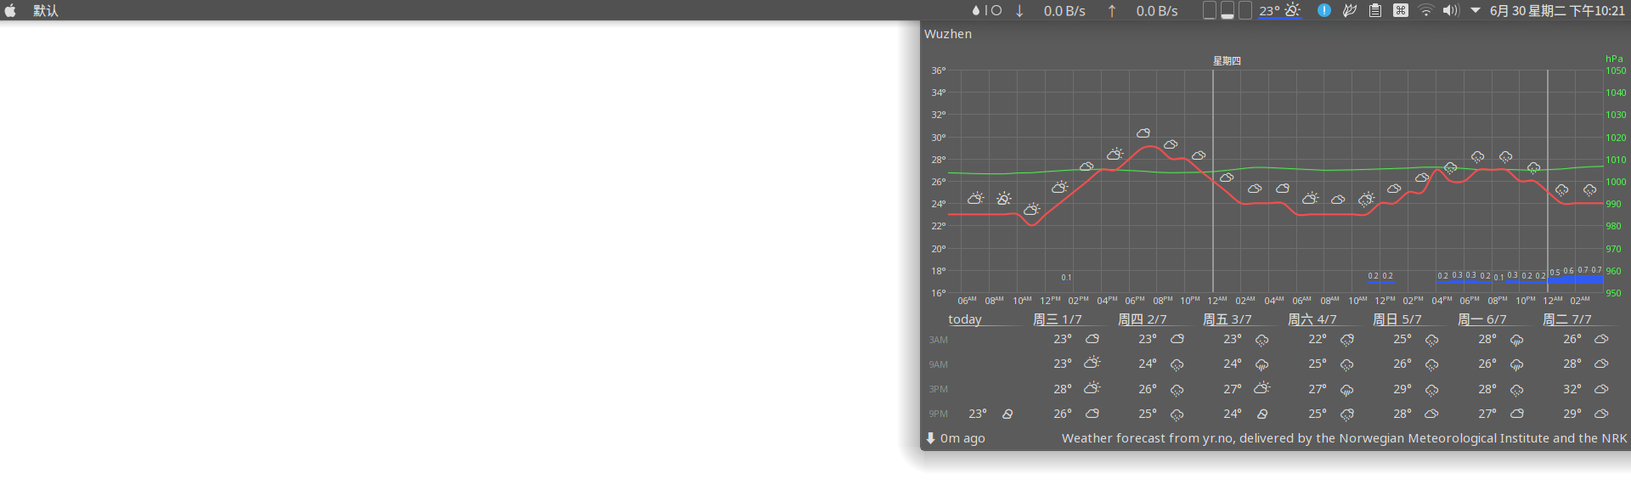Viewport: 1631px width, 485px height.
Task: Select the today forecast column header
Action: (x=965, y=319)
